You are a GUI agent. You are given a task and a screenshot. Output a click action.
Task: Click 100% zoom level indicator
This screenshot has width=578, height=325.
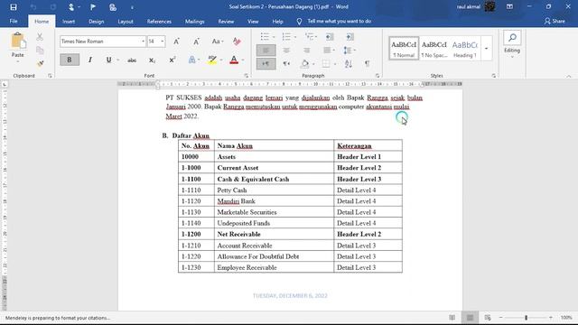(x=566, y=318)
